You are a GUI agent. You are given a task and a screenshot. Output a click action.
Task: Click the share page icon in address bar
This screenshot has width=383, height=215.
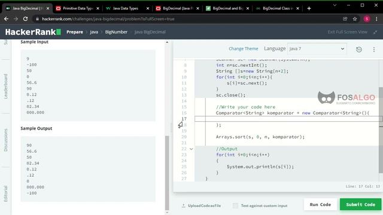pos(345,19)
